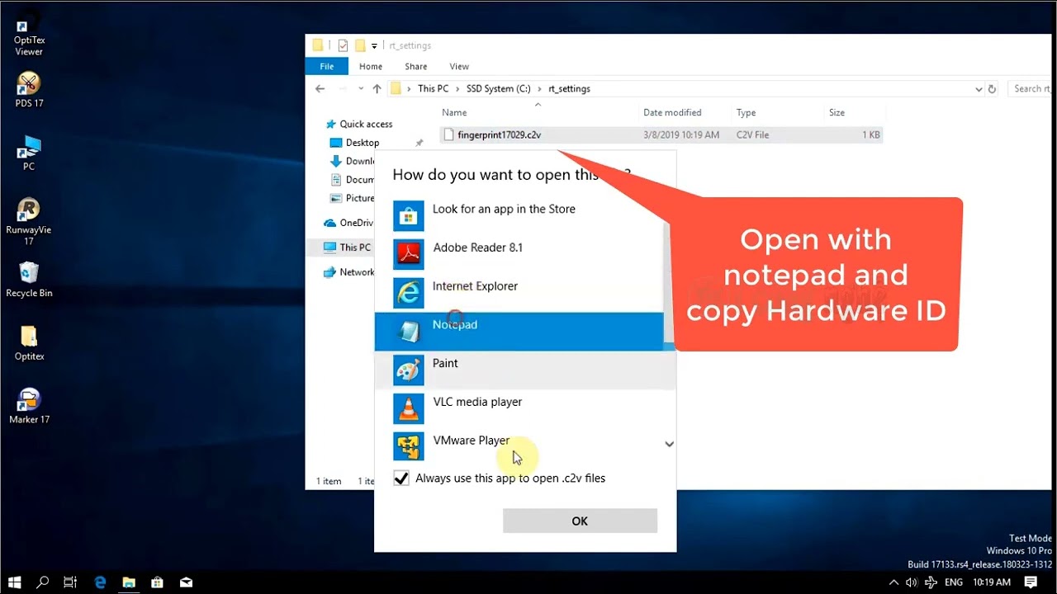Click Explorer up-one-level arrow
Screen dimensions: 1057x594
[377, 88]
